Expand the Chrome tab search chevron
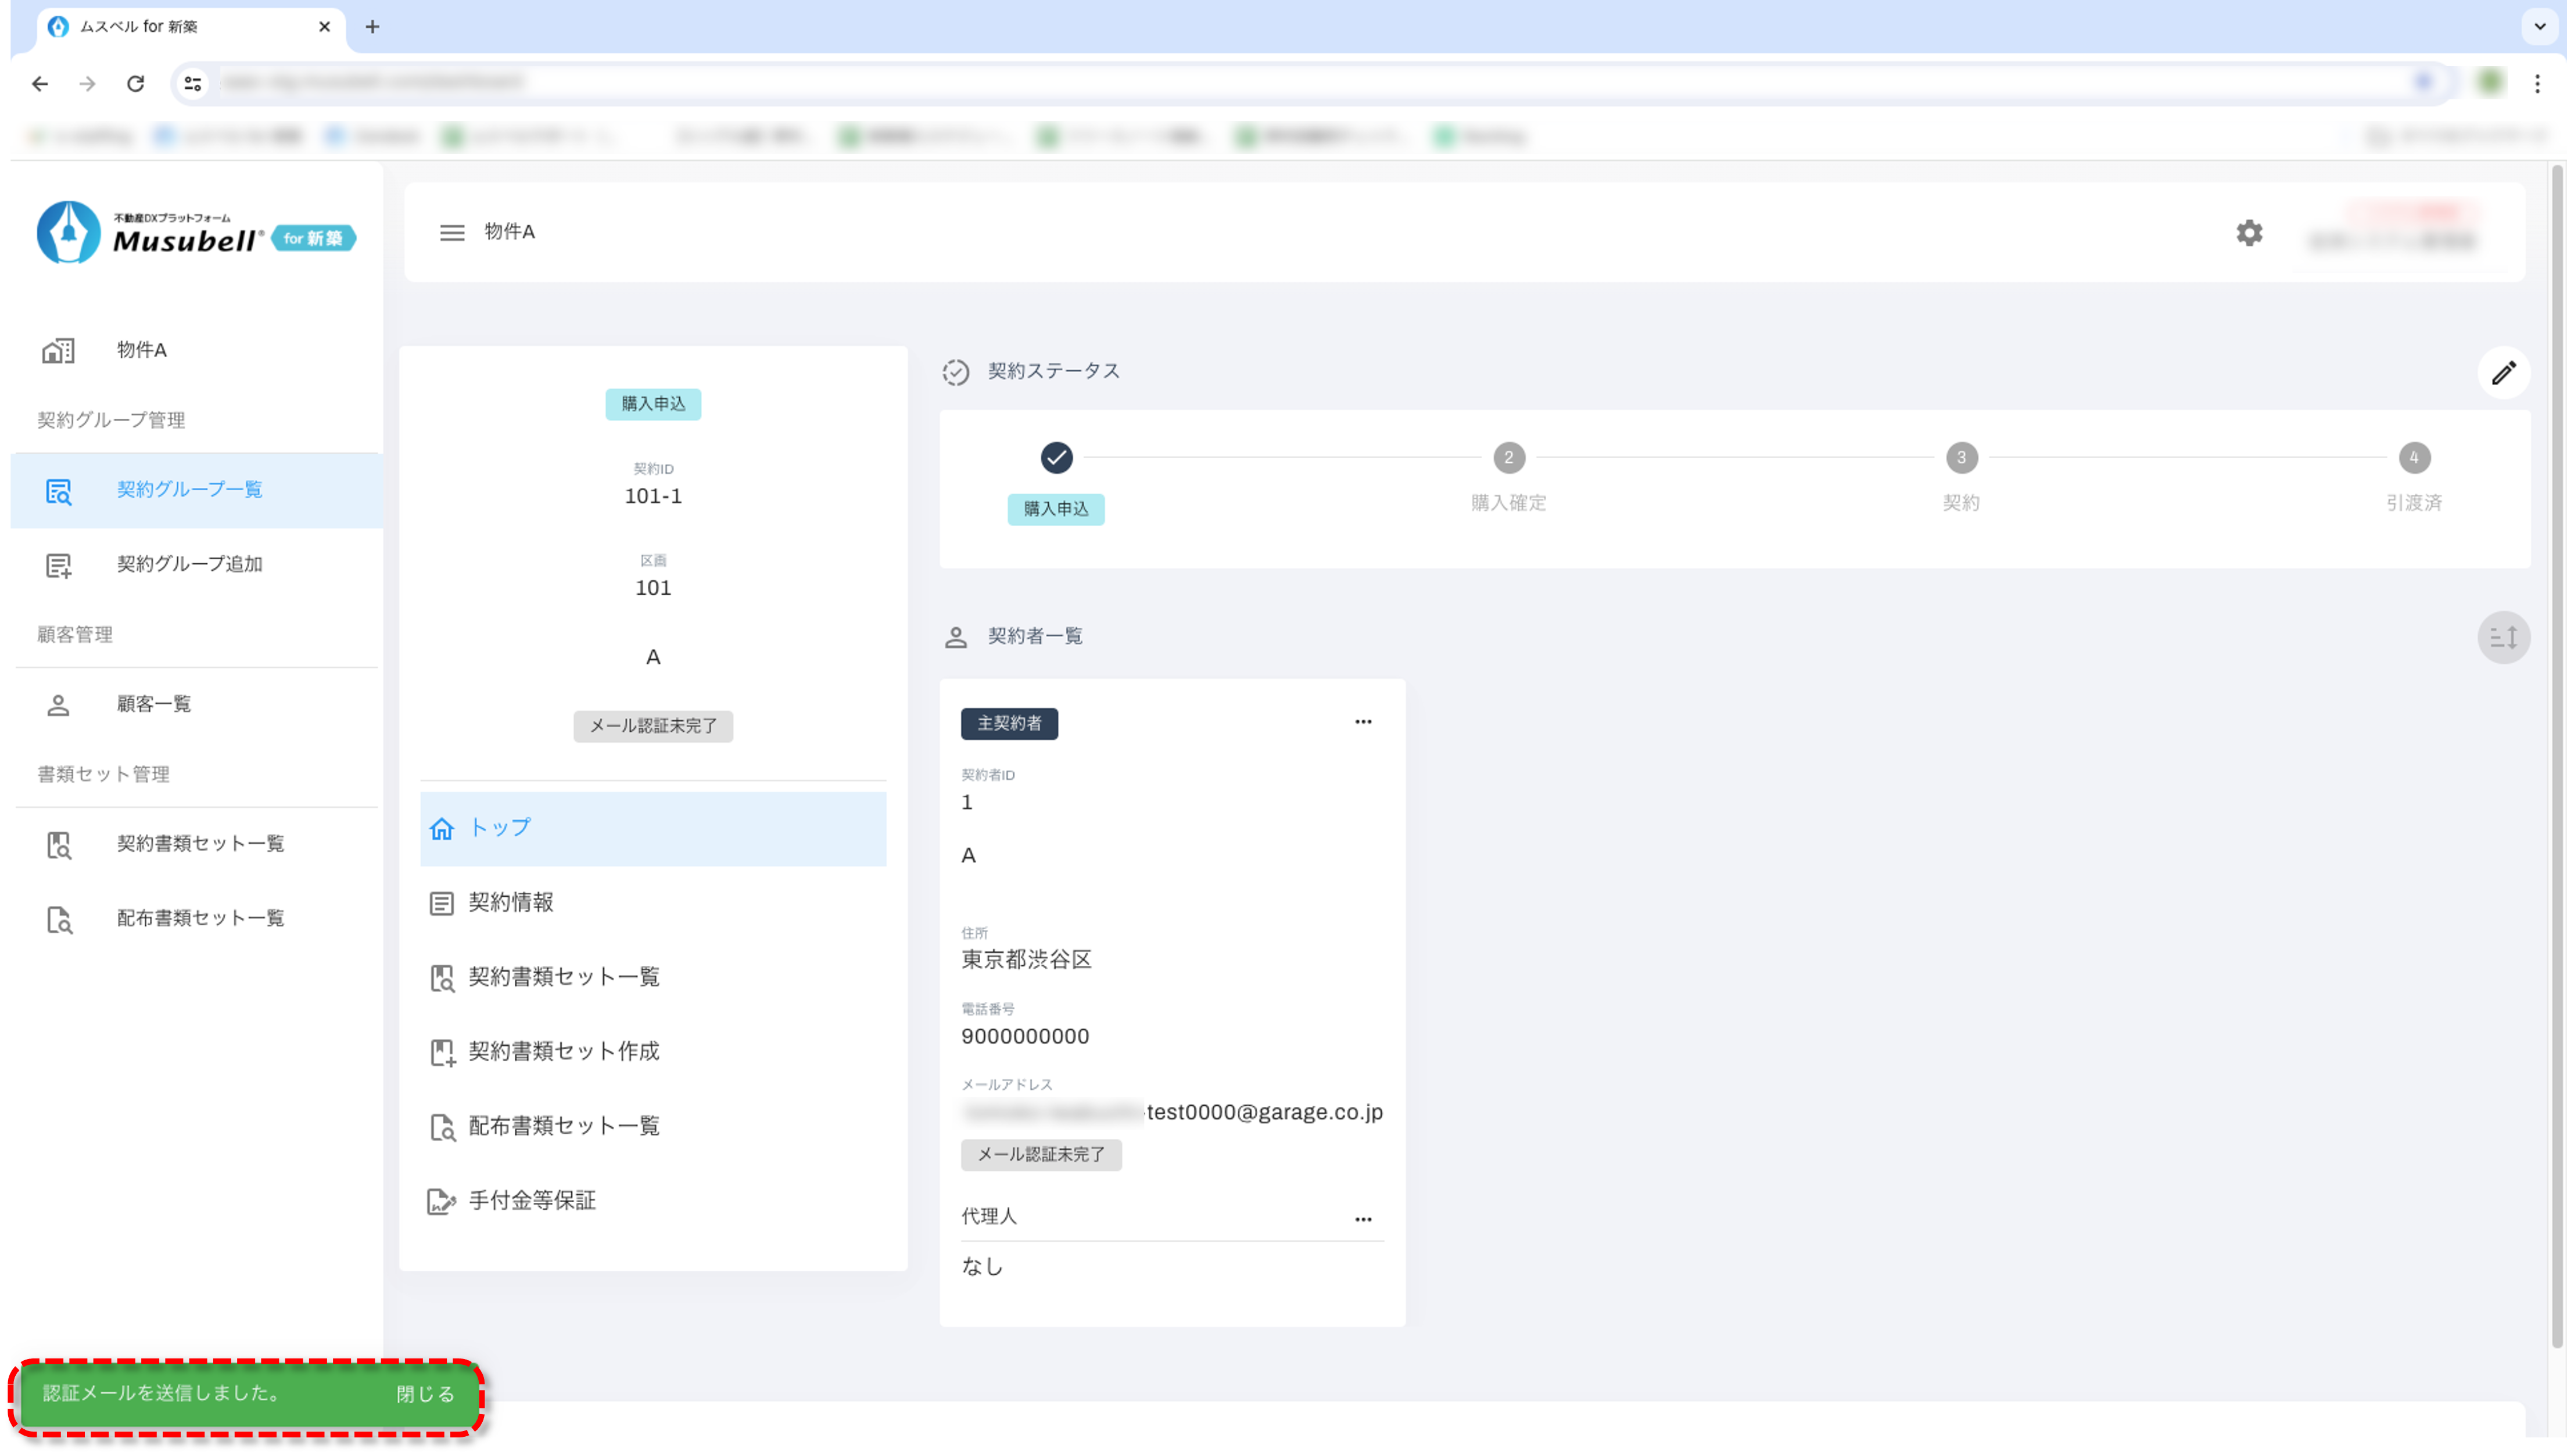The image size is (2567, 1456). 2539,27
